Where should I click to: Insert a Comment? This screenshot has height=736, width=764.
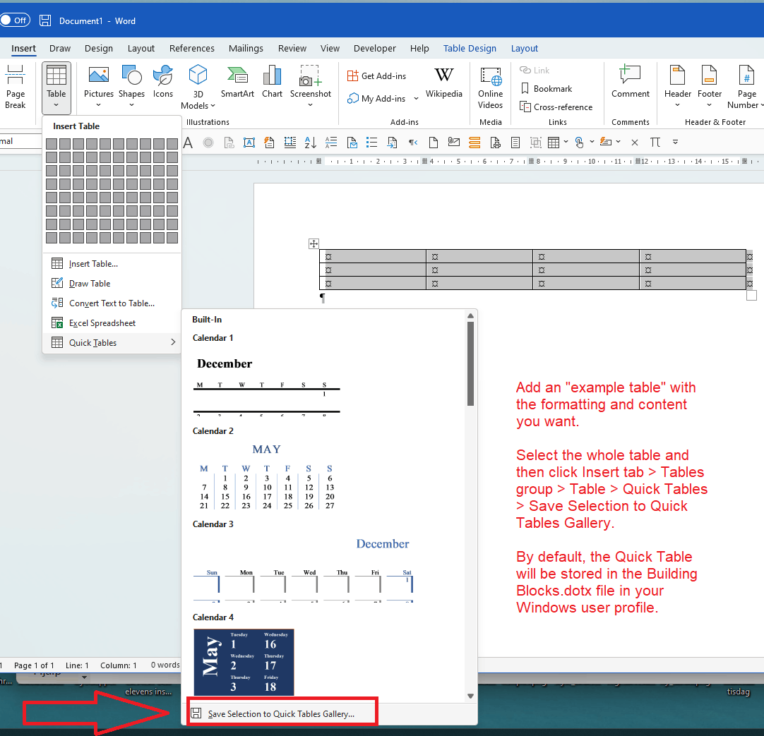tap(630, 83)
